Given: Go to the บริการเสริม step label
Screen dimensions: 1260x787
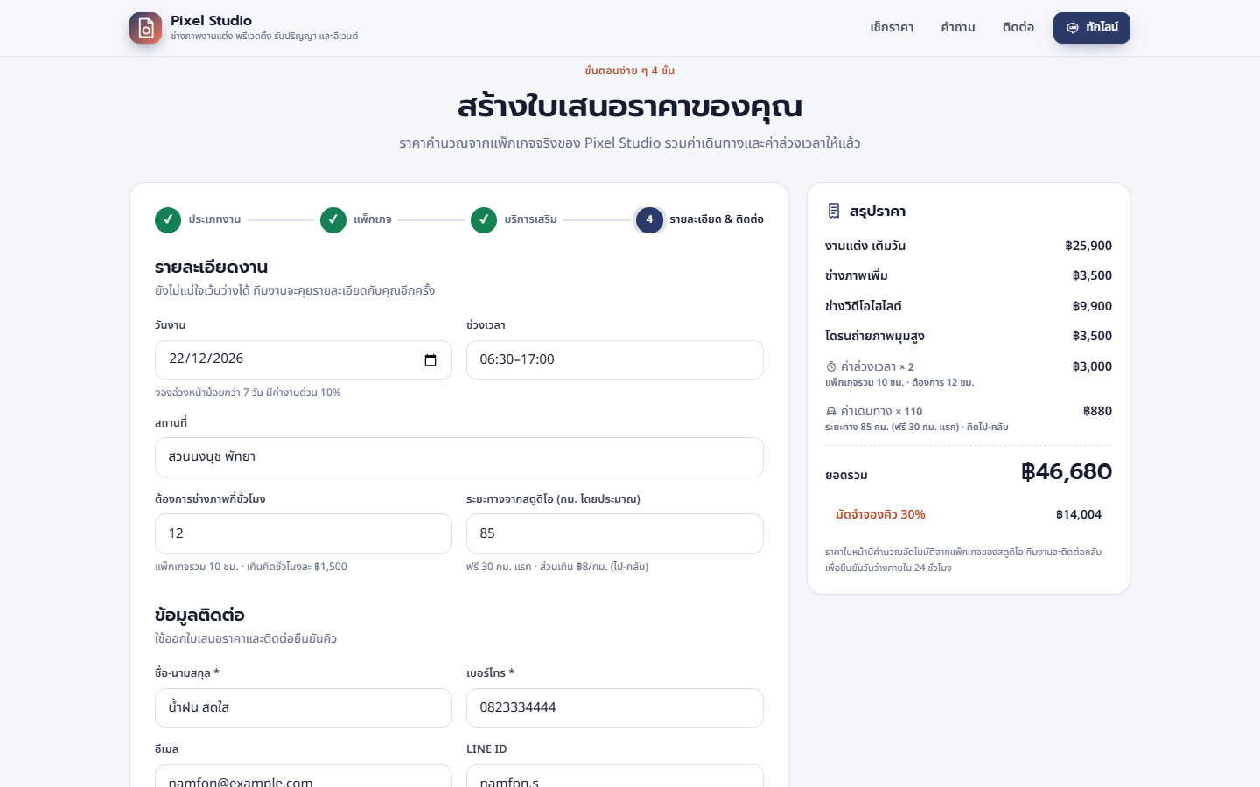Looking at the screenshot, I should coord(531,219).
